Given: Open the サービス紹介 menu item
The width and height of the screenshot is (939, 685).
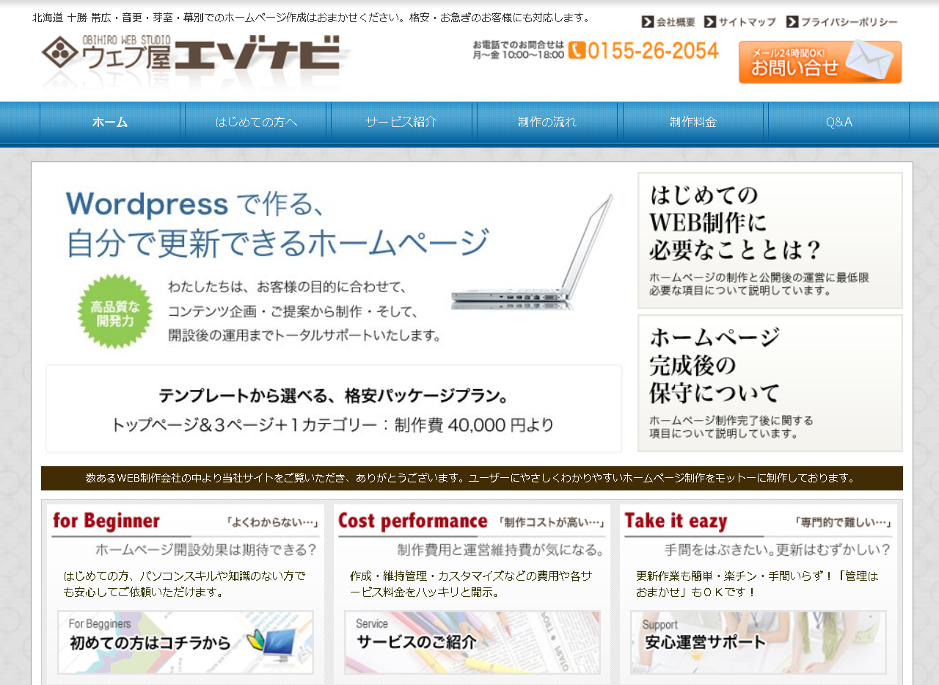Looking at the screenshot, I should (x=401, y=122).
